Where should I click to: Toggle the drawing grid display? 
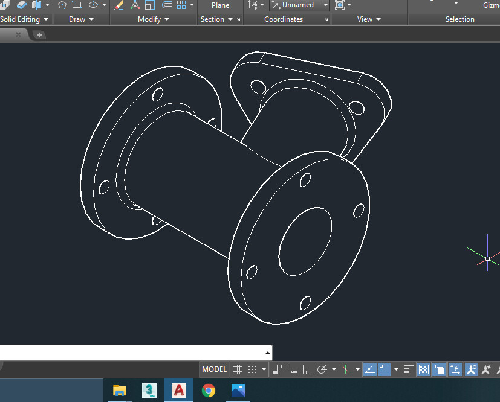[238, 369]
